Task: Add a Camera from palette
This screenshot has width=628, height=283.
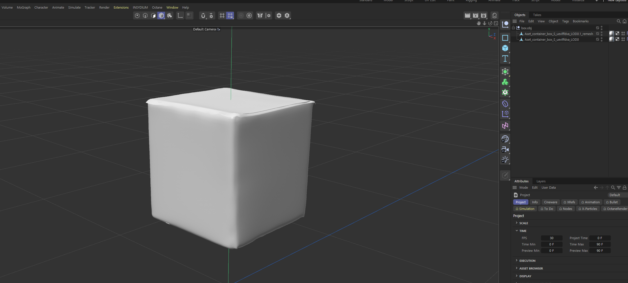Action: click(x=505, y=149)
